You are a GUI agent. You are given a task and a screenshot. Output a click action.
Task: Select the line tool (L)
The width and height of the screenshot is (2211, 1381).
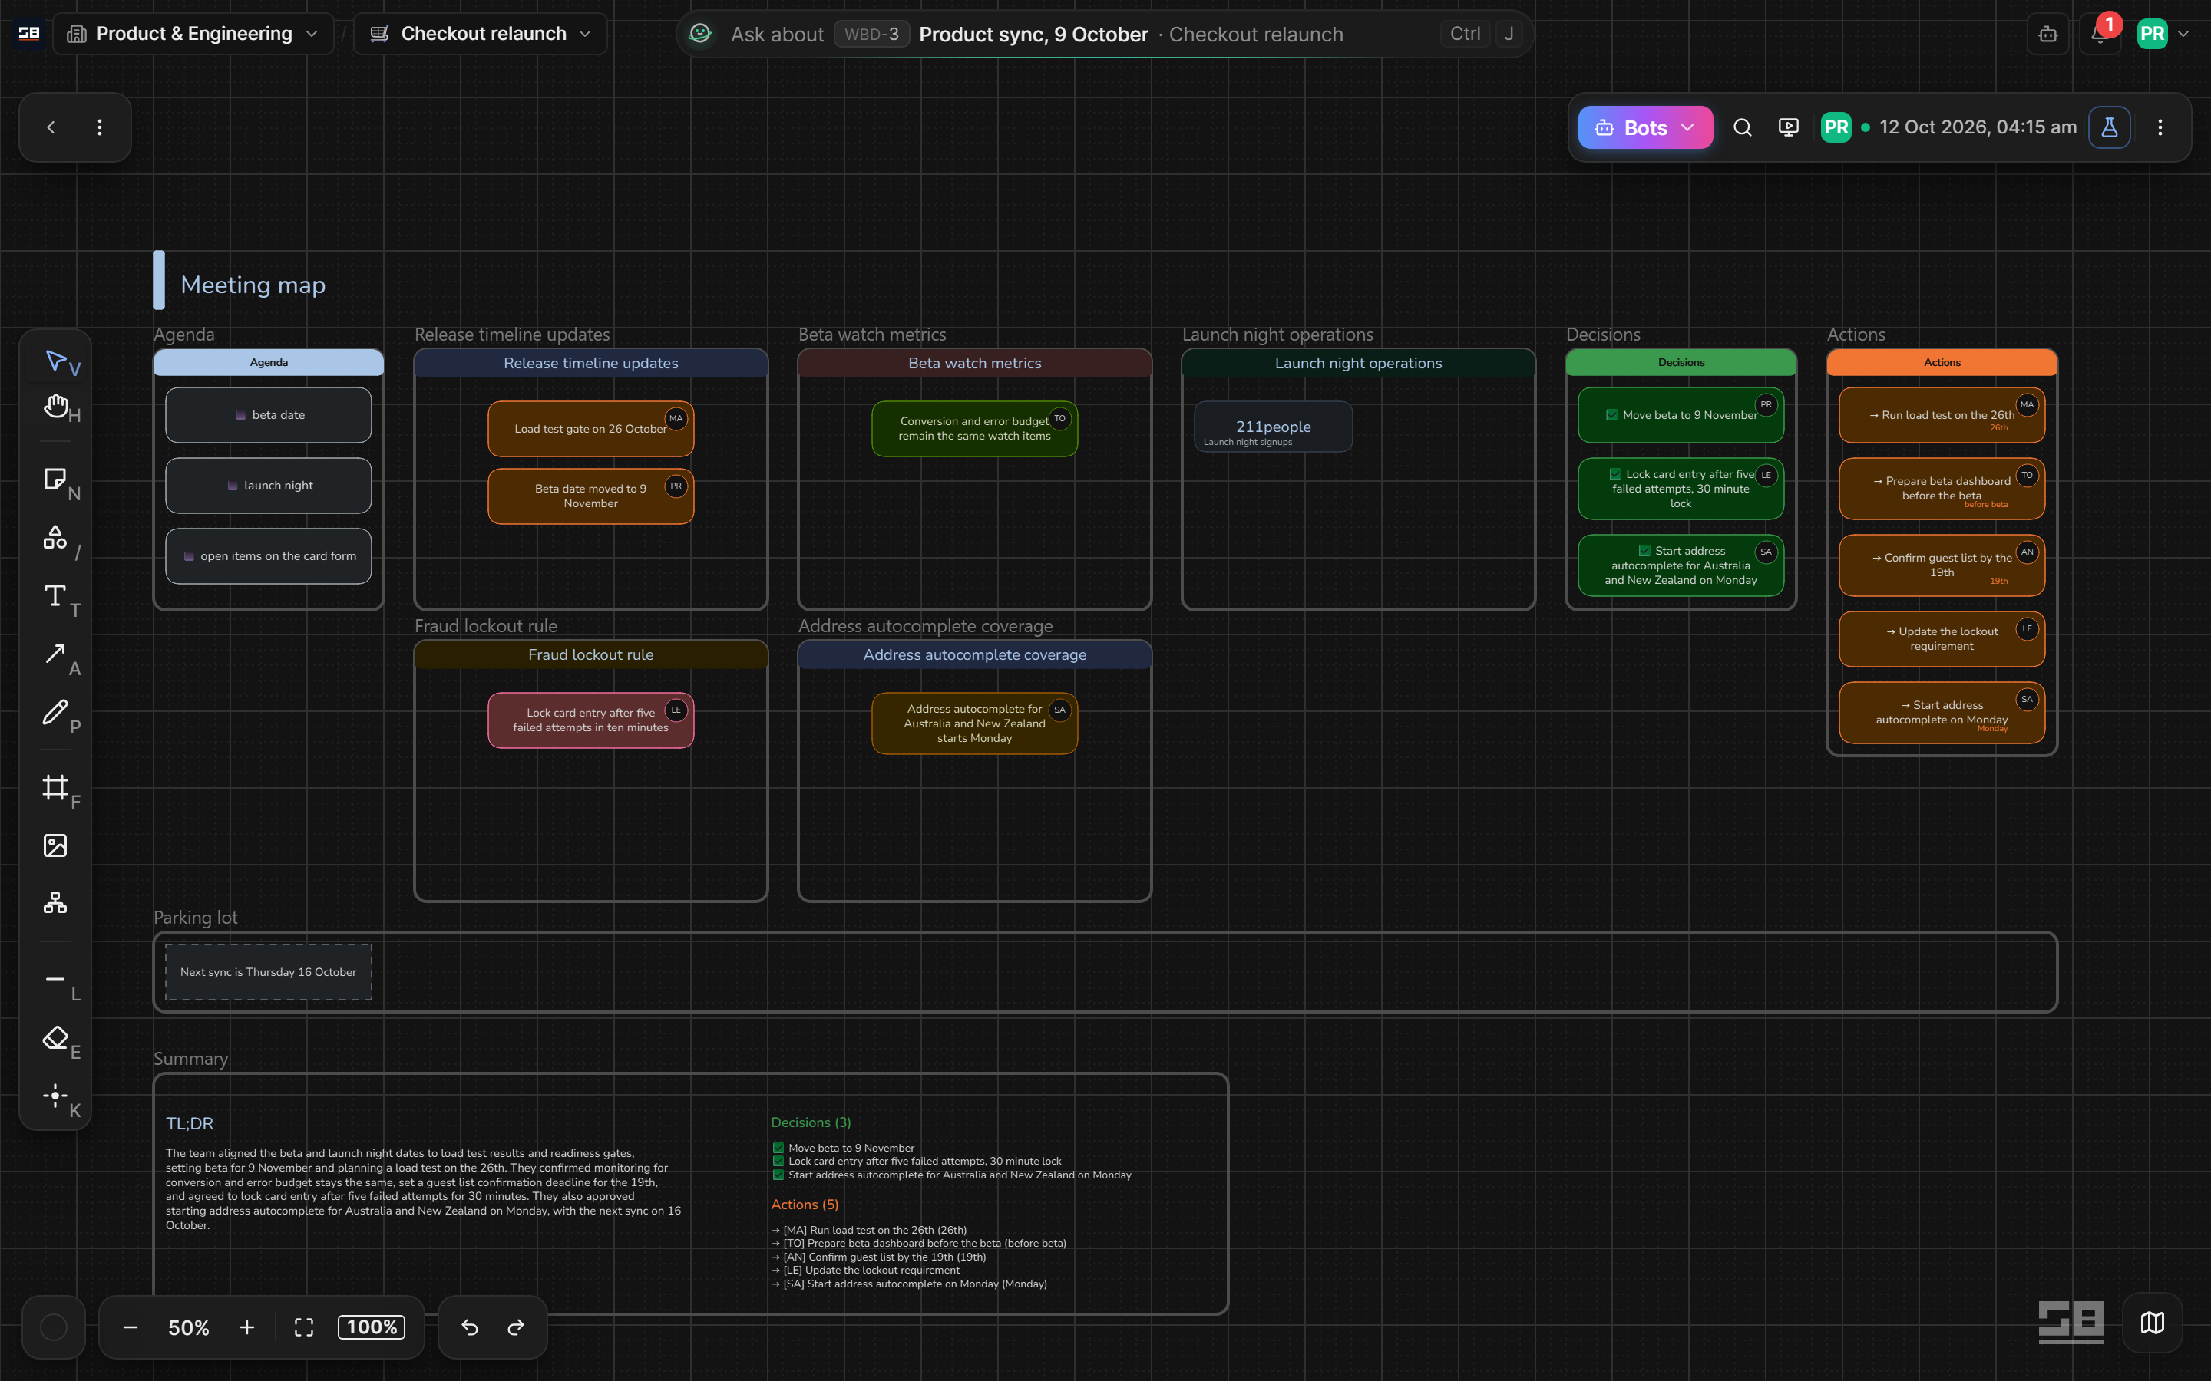tap(56, 979)
